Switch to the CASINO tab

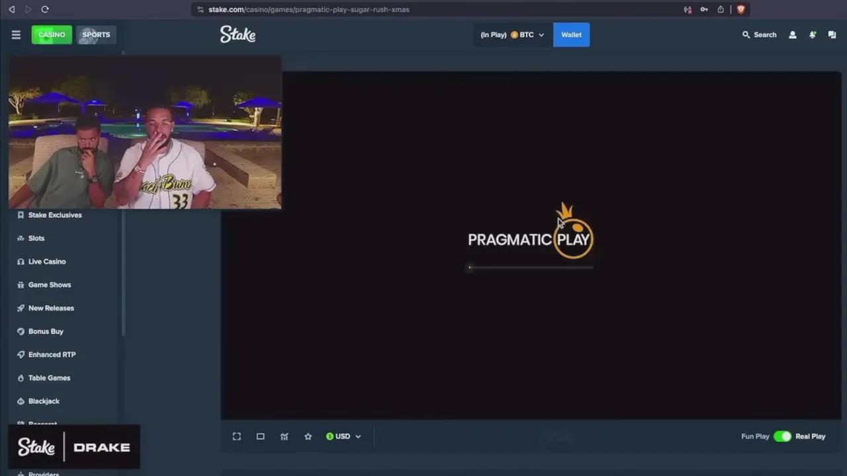(52, 35)
